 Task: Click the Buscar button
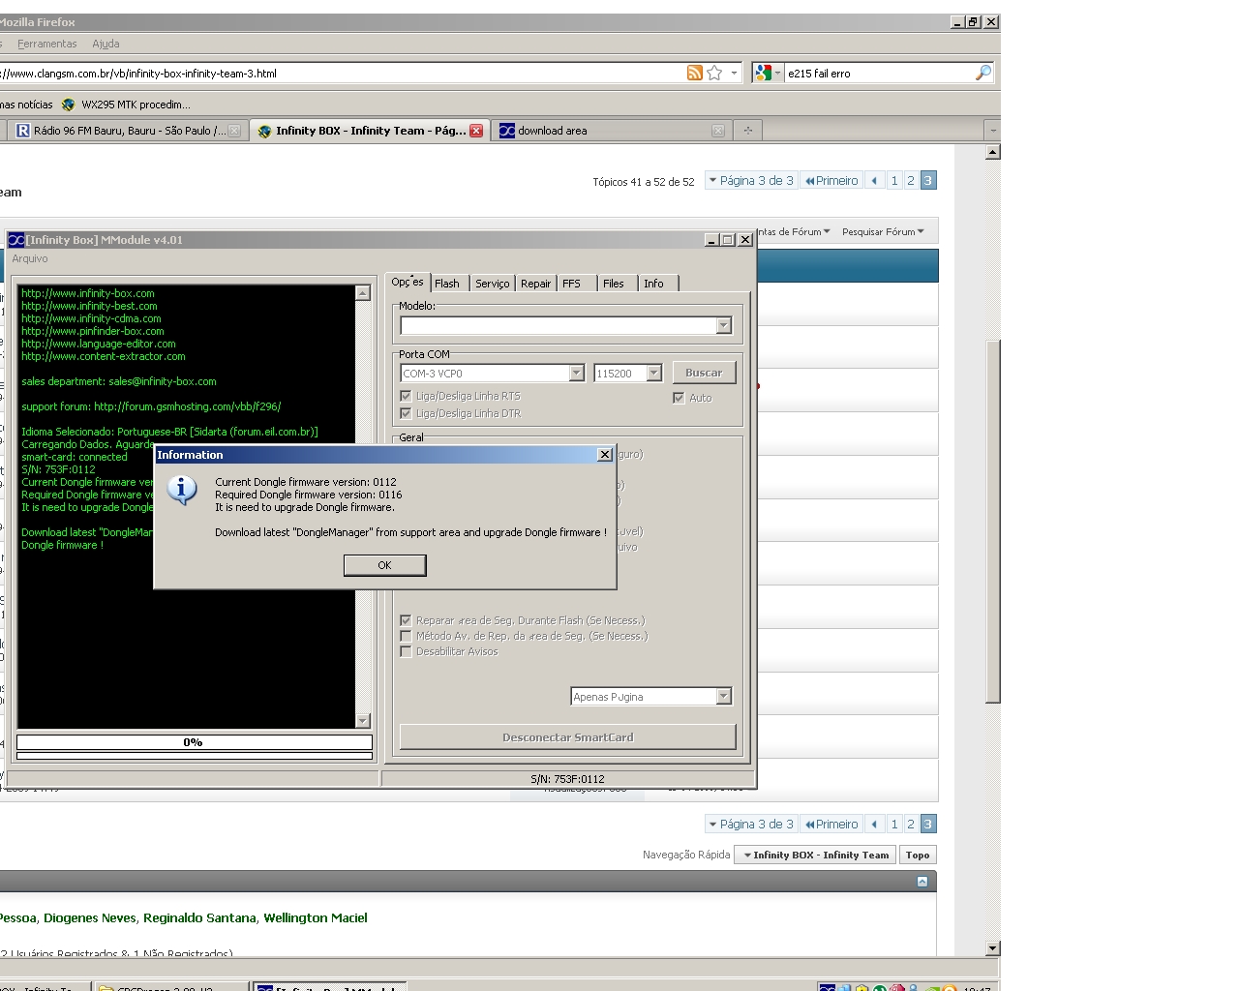pos(704,373)
